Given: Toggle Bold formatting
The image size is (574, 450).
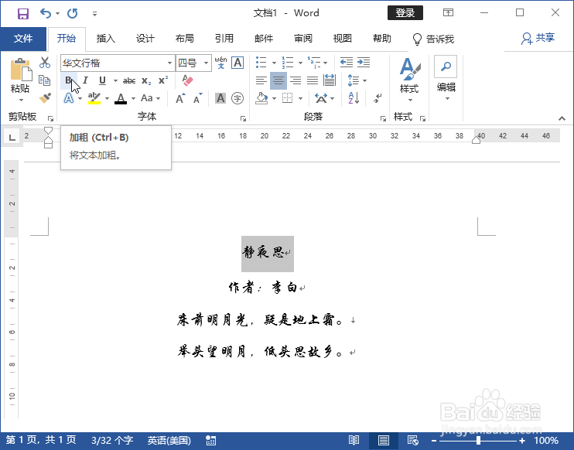Looking at the screenshot, I should 68,80.
